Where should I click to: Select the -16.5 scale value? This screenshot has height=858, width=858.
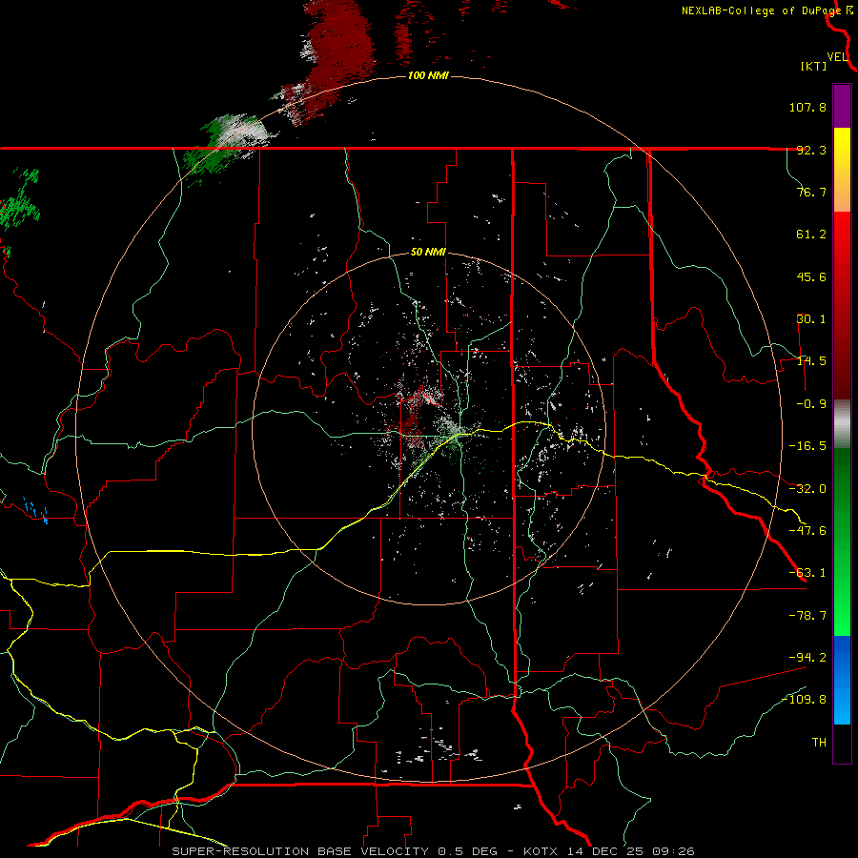coord(807,446)
